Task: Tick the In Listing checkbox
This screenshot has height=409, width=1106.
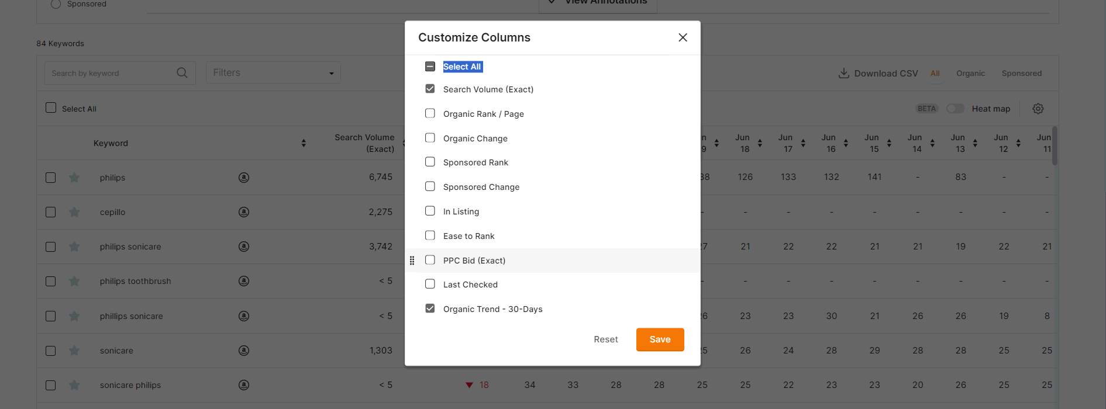Action: pos(430,211)
